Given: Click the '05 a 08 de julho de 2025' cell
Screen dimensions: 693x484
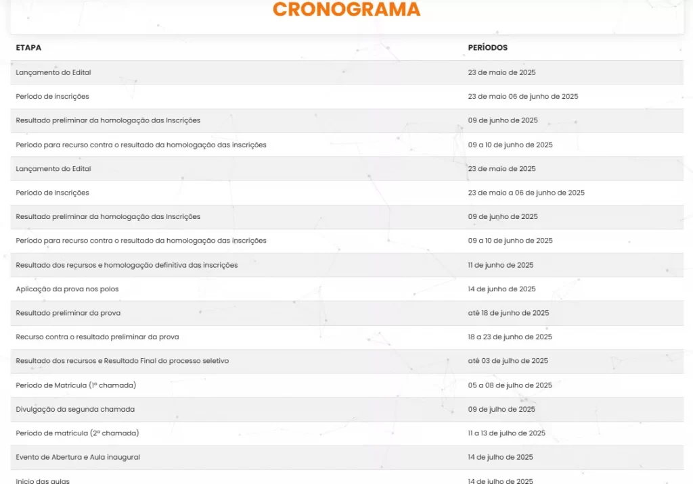Looking at the screenshot, I should (x=510, y=385).
